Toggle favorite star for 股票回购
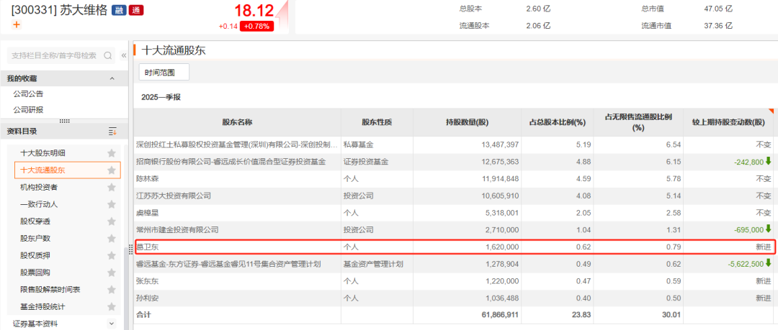 click(112, 272)
